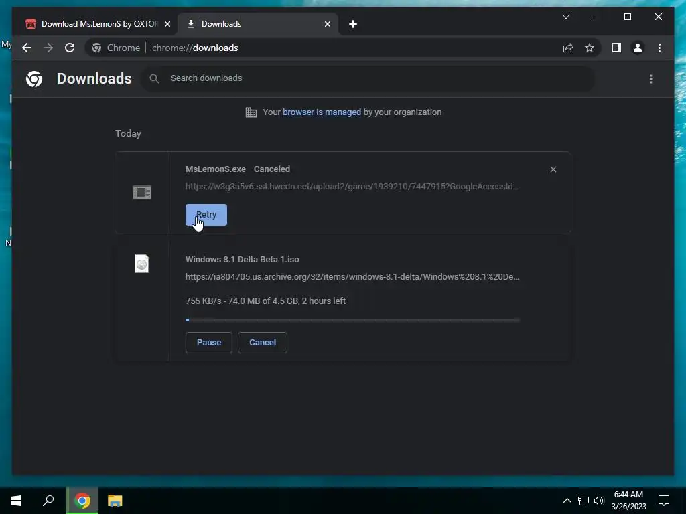The image size is (686, 514).
Task: Click the Windows 8.1 Delta Beta 1.iso filename
Action: point(243,259)
